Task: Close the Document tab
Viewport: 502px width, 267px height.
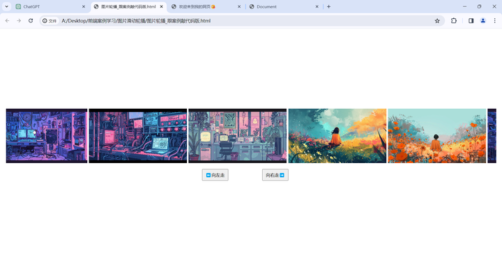Action: [317, 6]
